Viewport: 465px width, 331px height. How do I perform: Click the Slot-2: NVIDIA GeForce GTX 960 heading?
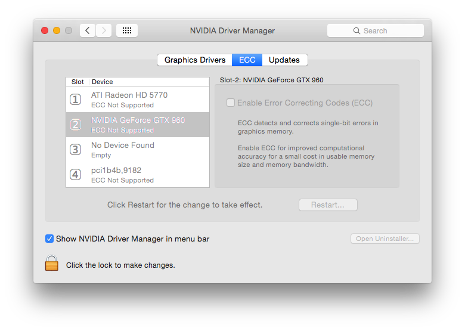[271, 80]
